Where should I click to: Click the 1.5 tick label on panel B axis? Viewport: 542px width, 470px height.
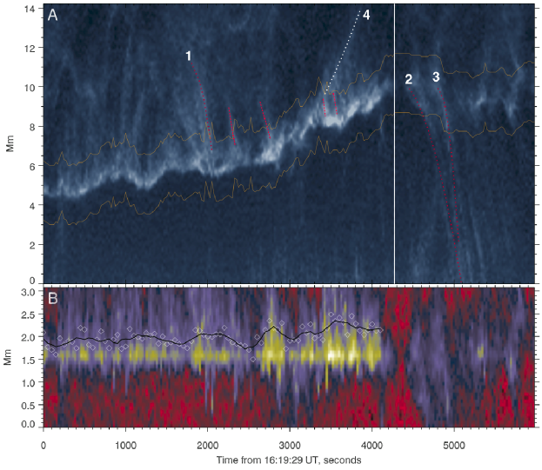click(29, 360)
